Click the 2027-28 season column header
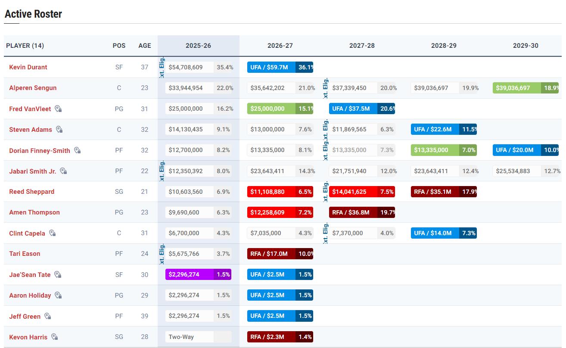 click(362, 46)
